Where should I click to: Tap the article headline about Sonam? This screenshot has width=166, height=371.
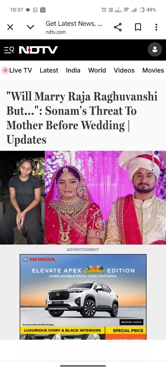(82, 118)
